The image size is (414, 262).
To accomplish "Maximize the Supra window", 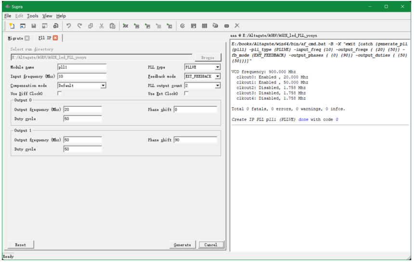I will click(386, 6).
